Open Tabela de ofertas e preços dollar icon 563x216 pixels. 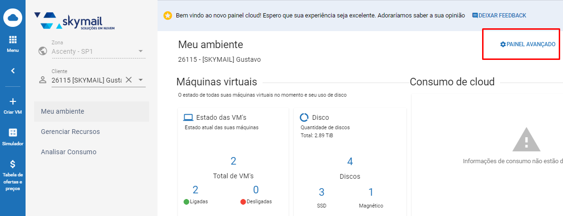13,165
